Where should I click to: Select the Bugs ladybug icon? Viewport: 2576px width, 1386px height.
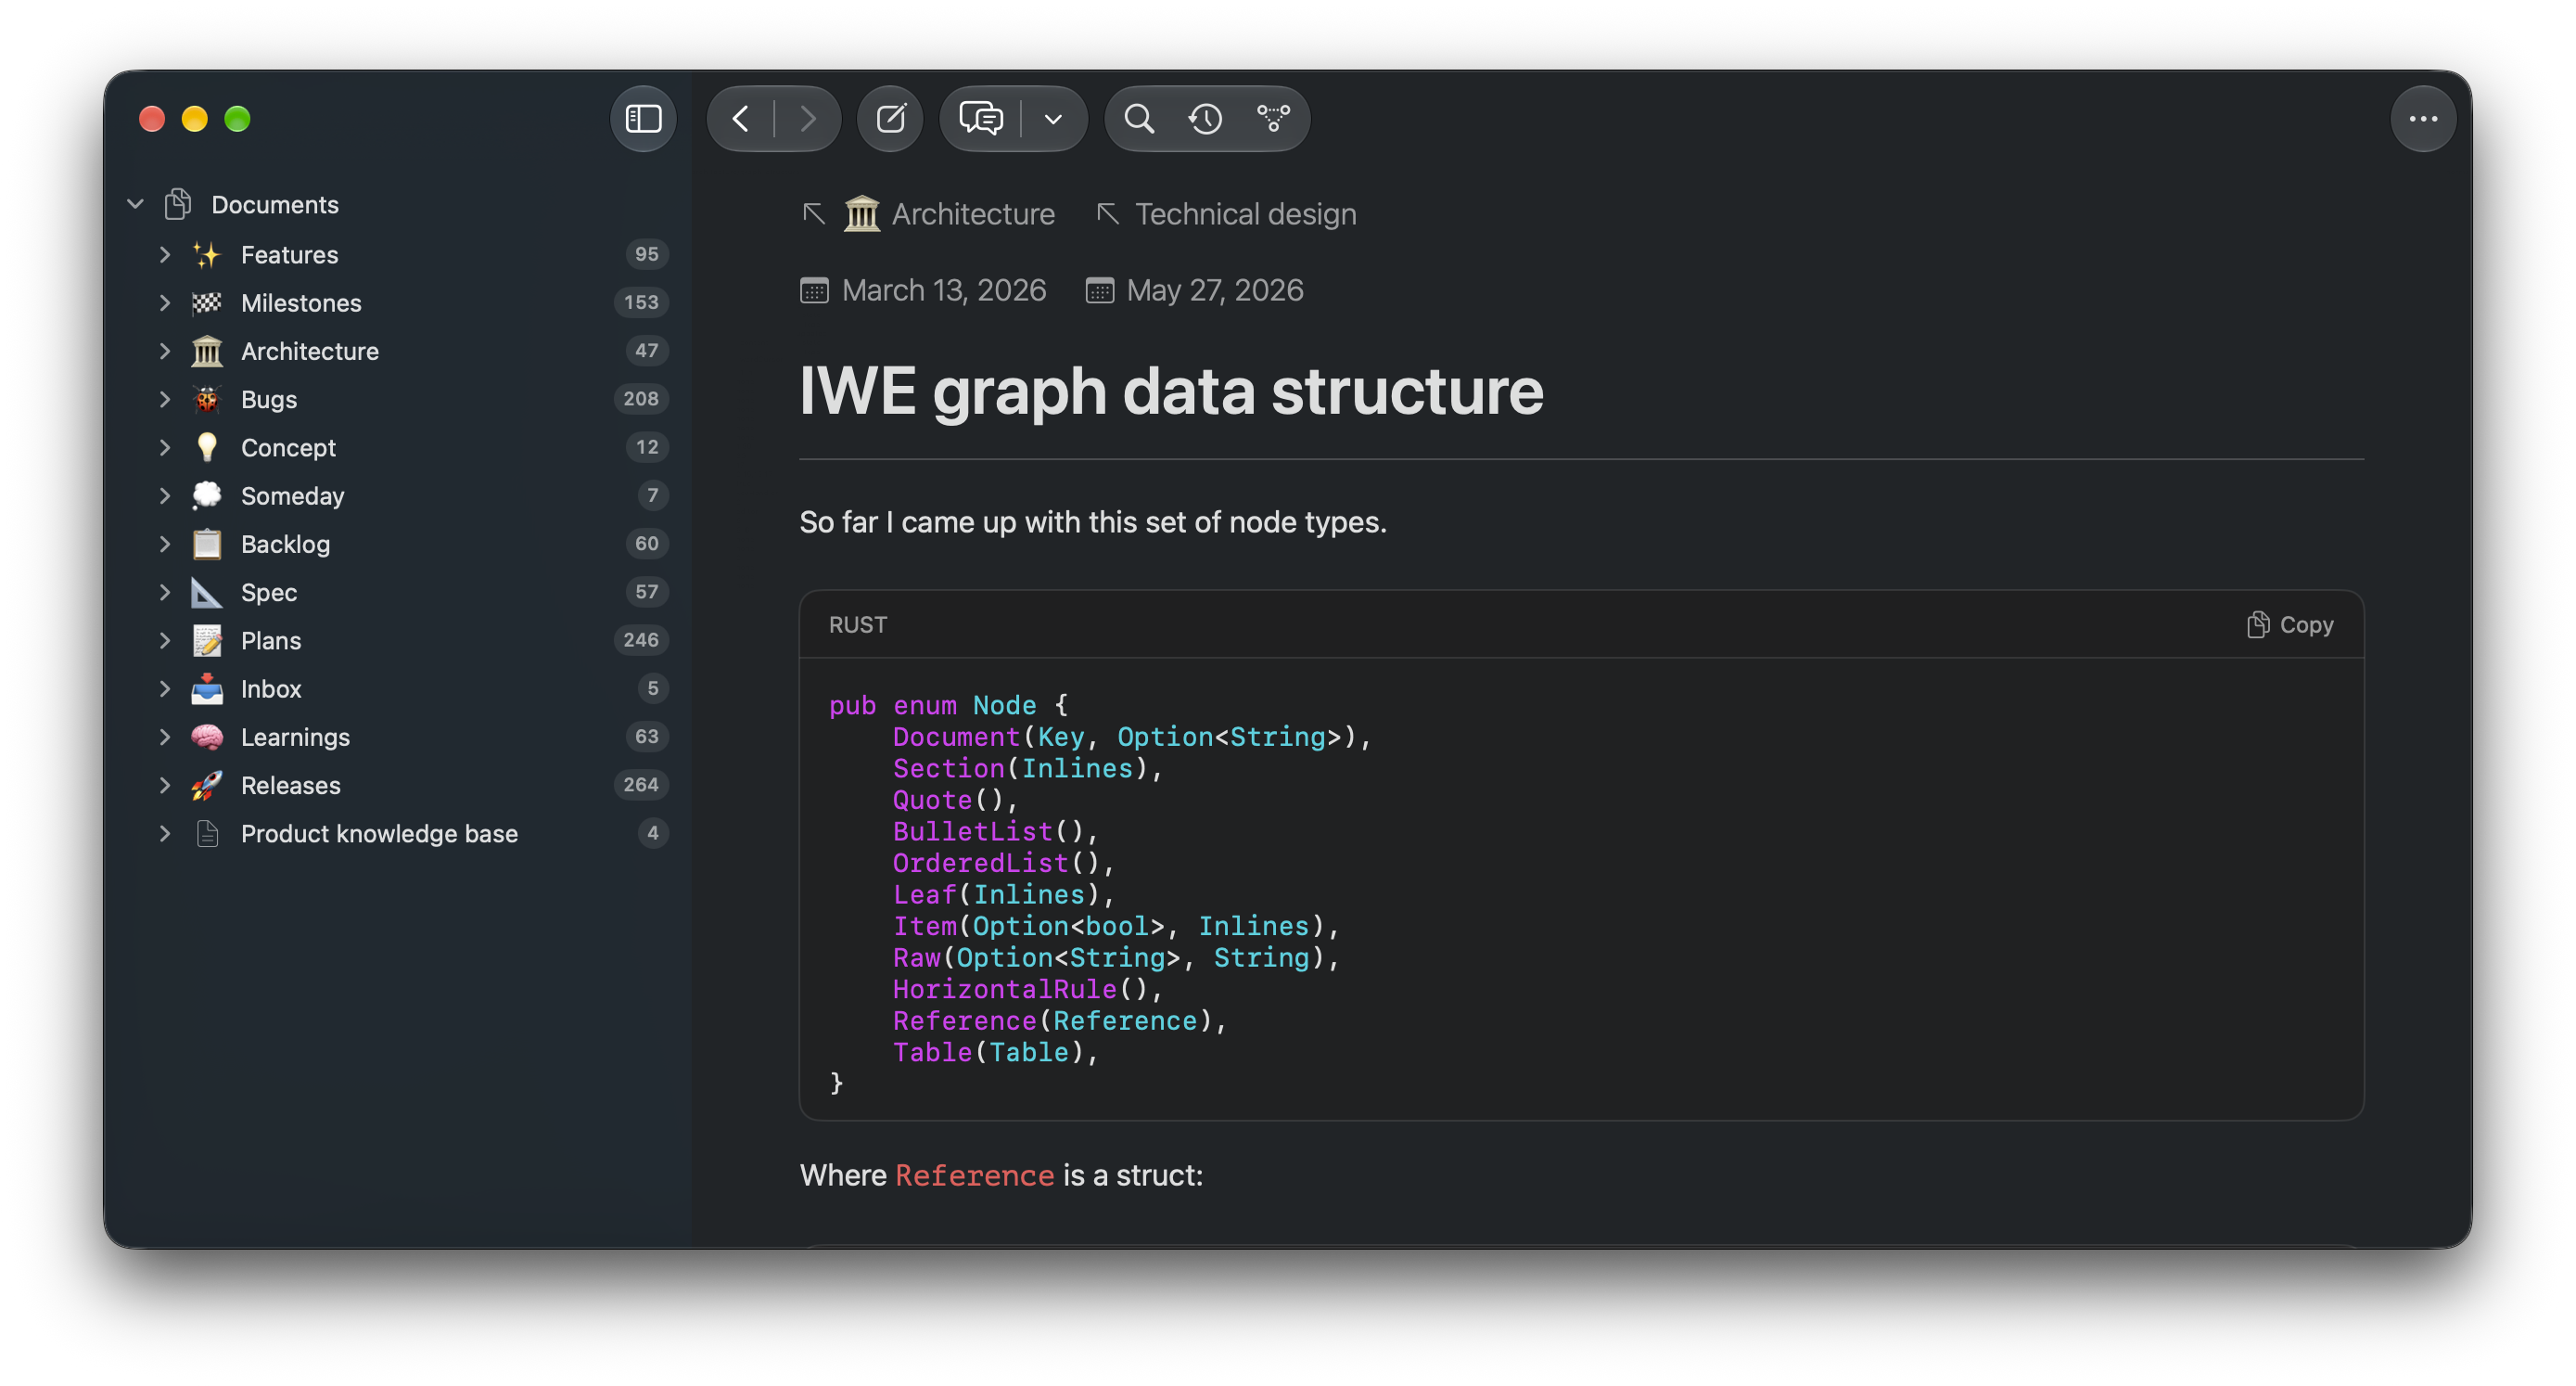click(207, 398)
